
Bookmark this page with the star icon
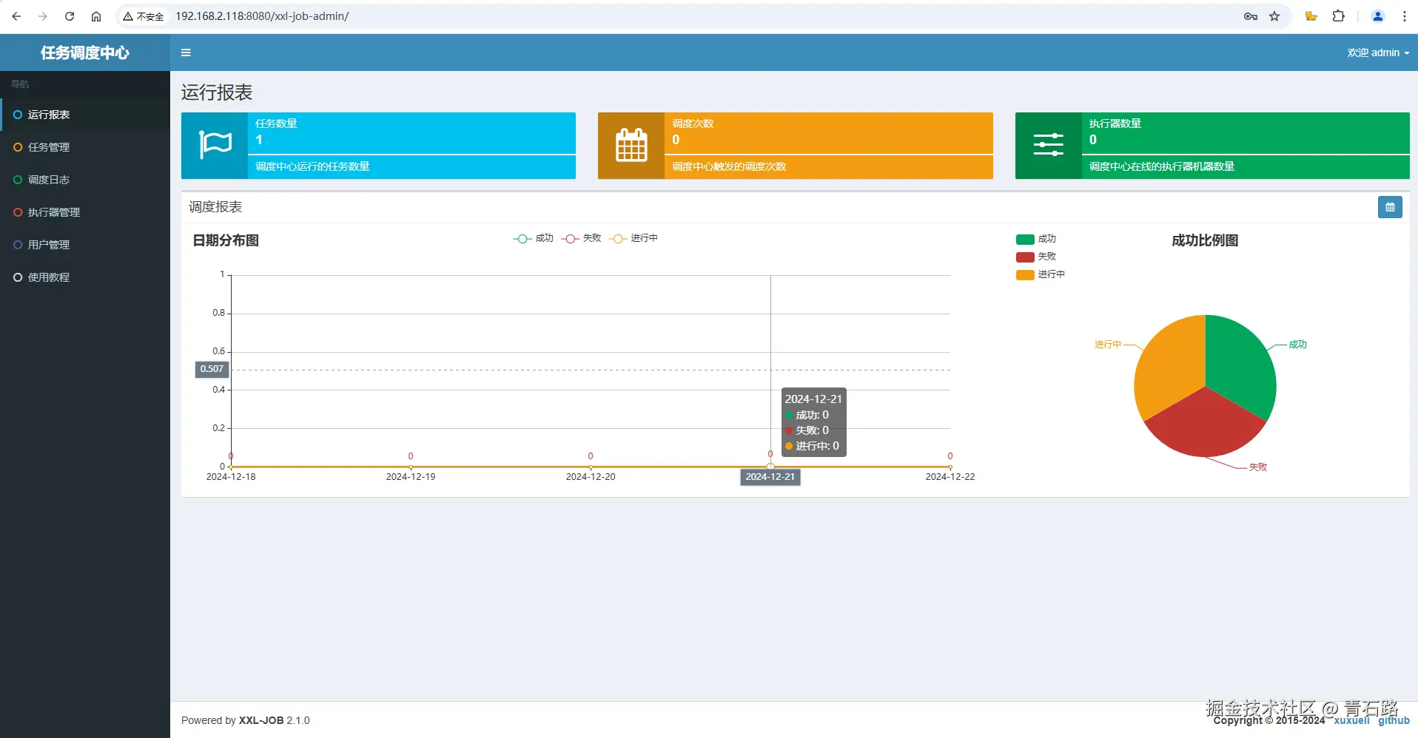point(1274,16)
